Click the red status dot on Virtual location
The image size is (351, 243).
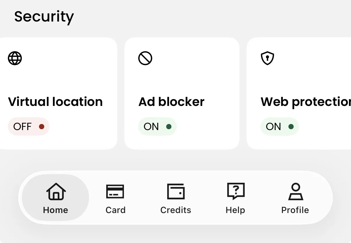pyautogui.click(x=42, y=126)
